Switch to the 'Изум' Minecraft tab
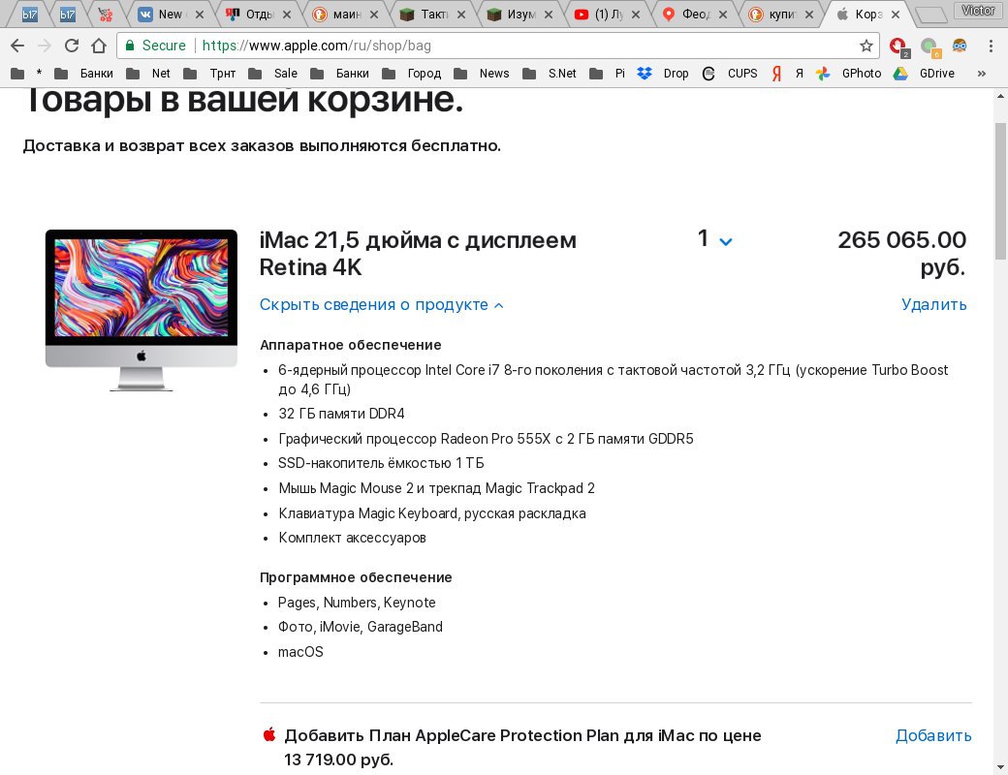 point(520,15)
